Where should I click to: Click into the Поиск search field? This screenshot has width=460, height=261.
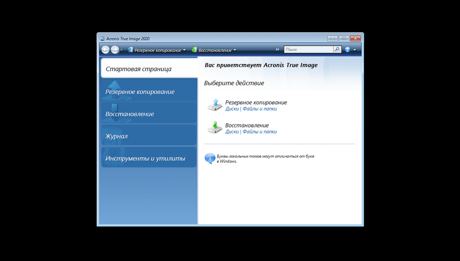(308, 50)
